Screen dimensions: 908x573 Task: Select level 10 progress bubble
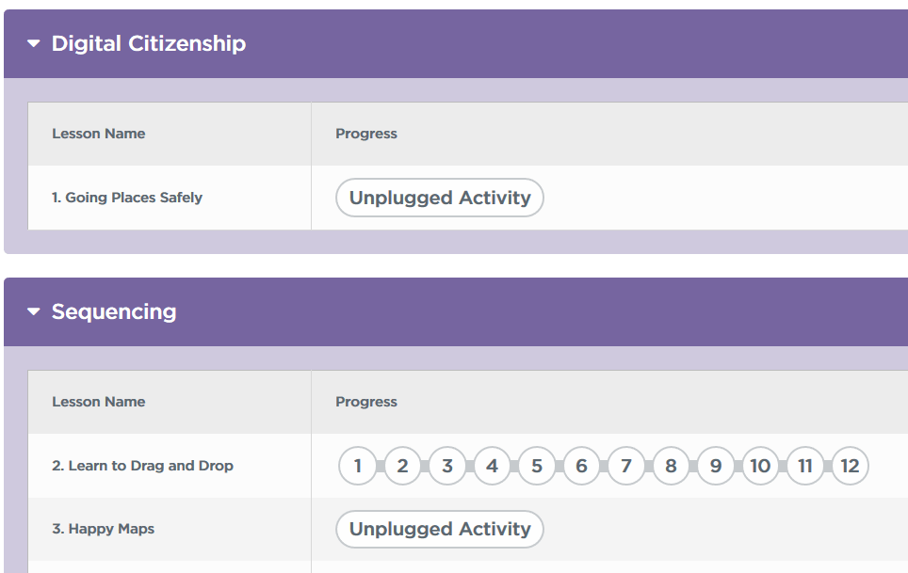pos(760,466)
